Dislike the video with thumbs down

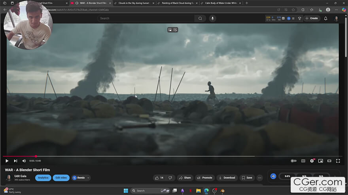click(170, 178)
